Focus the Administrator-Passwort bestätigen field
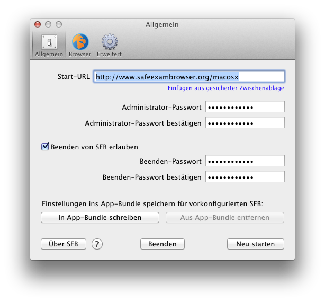 coord(245,122)
